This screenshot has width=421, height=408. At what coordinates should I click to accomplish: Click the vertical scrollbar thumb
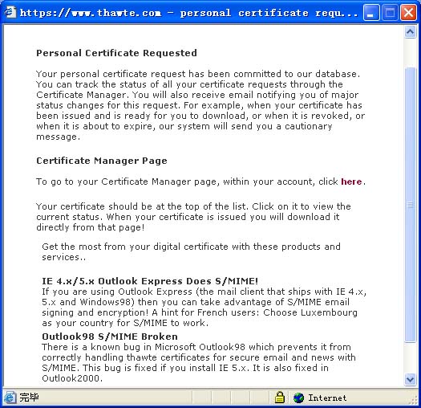click(410, 205)
